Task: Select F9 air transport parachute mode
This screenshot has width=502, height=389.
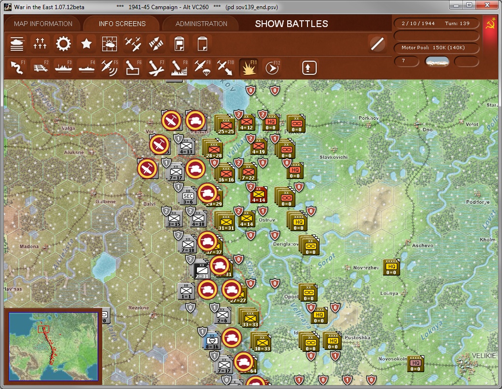Action: click(202, 68)
